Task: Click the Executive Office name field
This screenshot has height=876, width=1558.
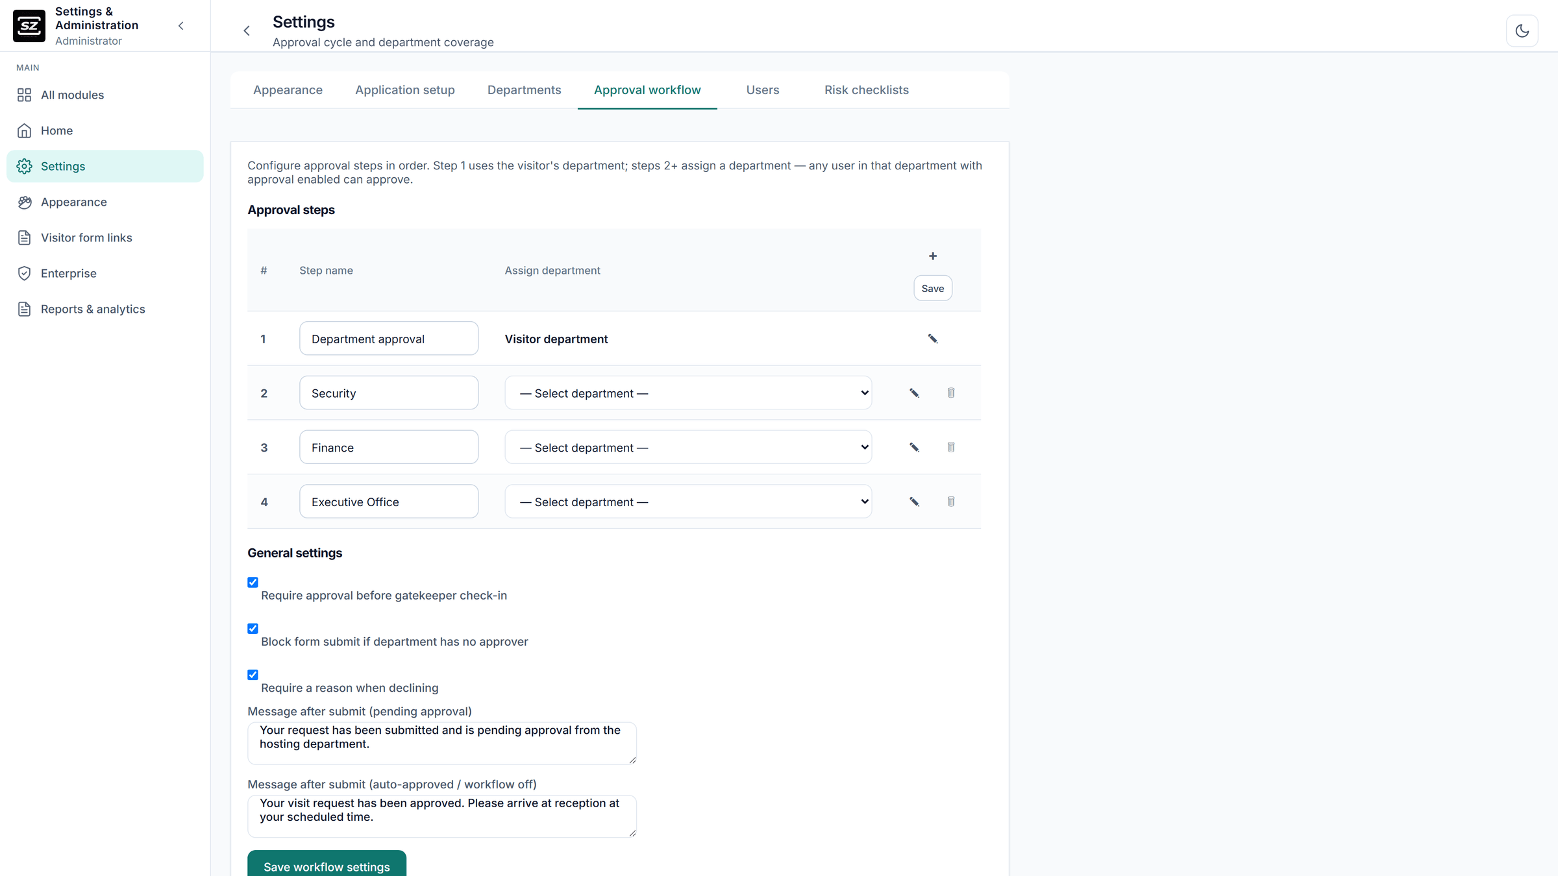Action: pos(389,502)
